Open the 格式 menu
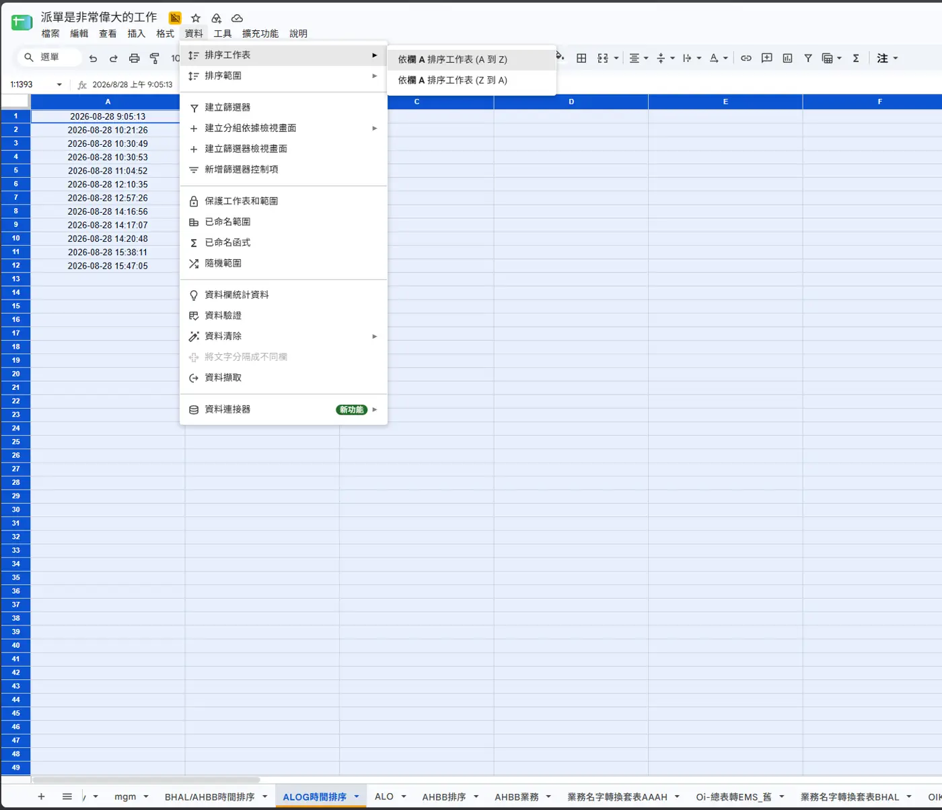Screen dimensions: 942x810 [165, 34]
